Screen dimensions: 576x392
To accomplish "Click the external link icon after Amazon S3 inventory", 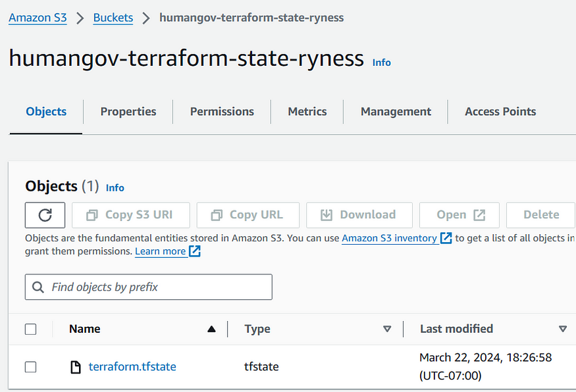I will 446,238.
